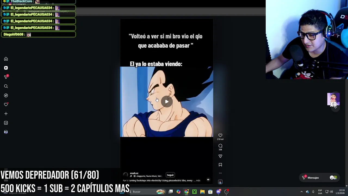This screenshot has height=196, width=348.
Task: Play the paused reel video
Action: coord(167,102)
